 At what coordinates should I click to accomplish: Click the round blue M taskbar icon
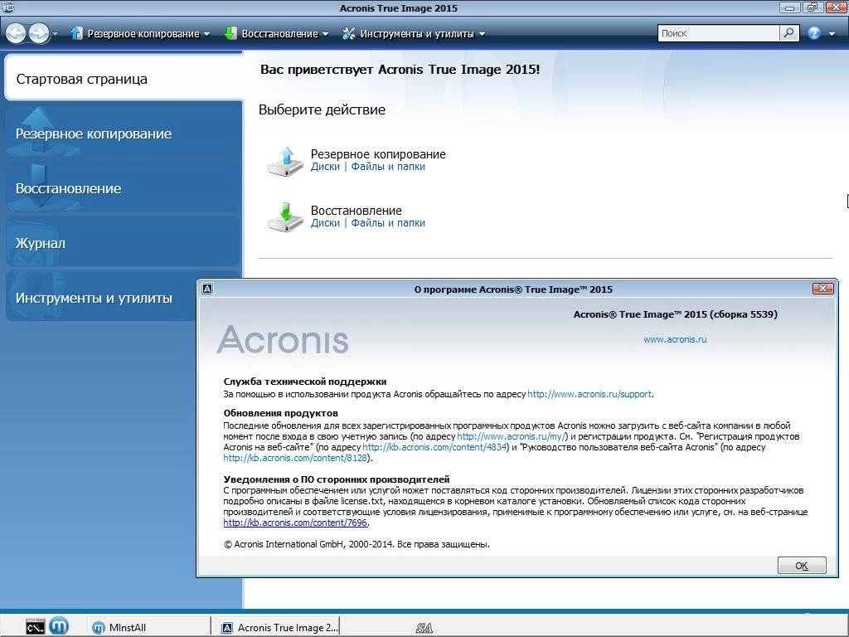[x=59, y=627]
